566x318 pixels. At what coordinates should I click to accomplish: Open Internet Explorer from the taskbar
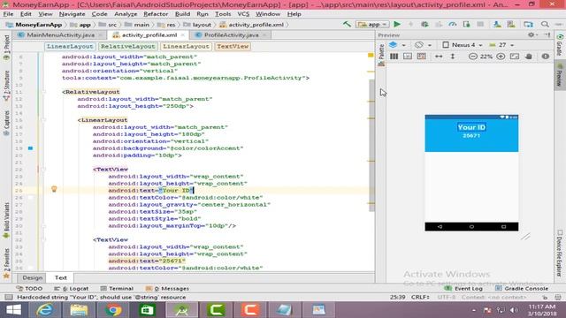pyautogui.click(x=45, y=310)
